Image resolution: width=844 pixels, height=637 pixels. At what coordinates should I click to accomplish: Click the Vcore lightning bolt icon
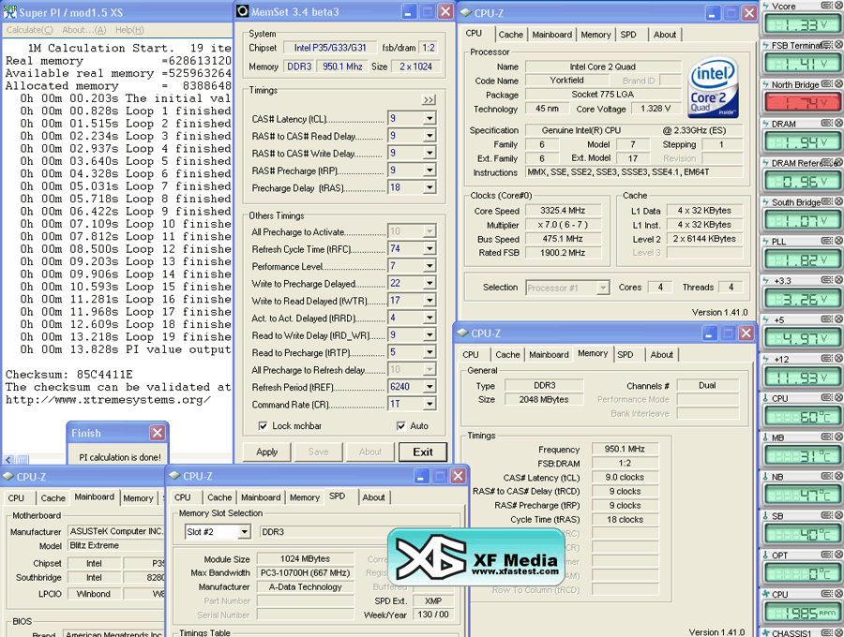[x=765, y=6]
